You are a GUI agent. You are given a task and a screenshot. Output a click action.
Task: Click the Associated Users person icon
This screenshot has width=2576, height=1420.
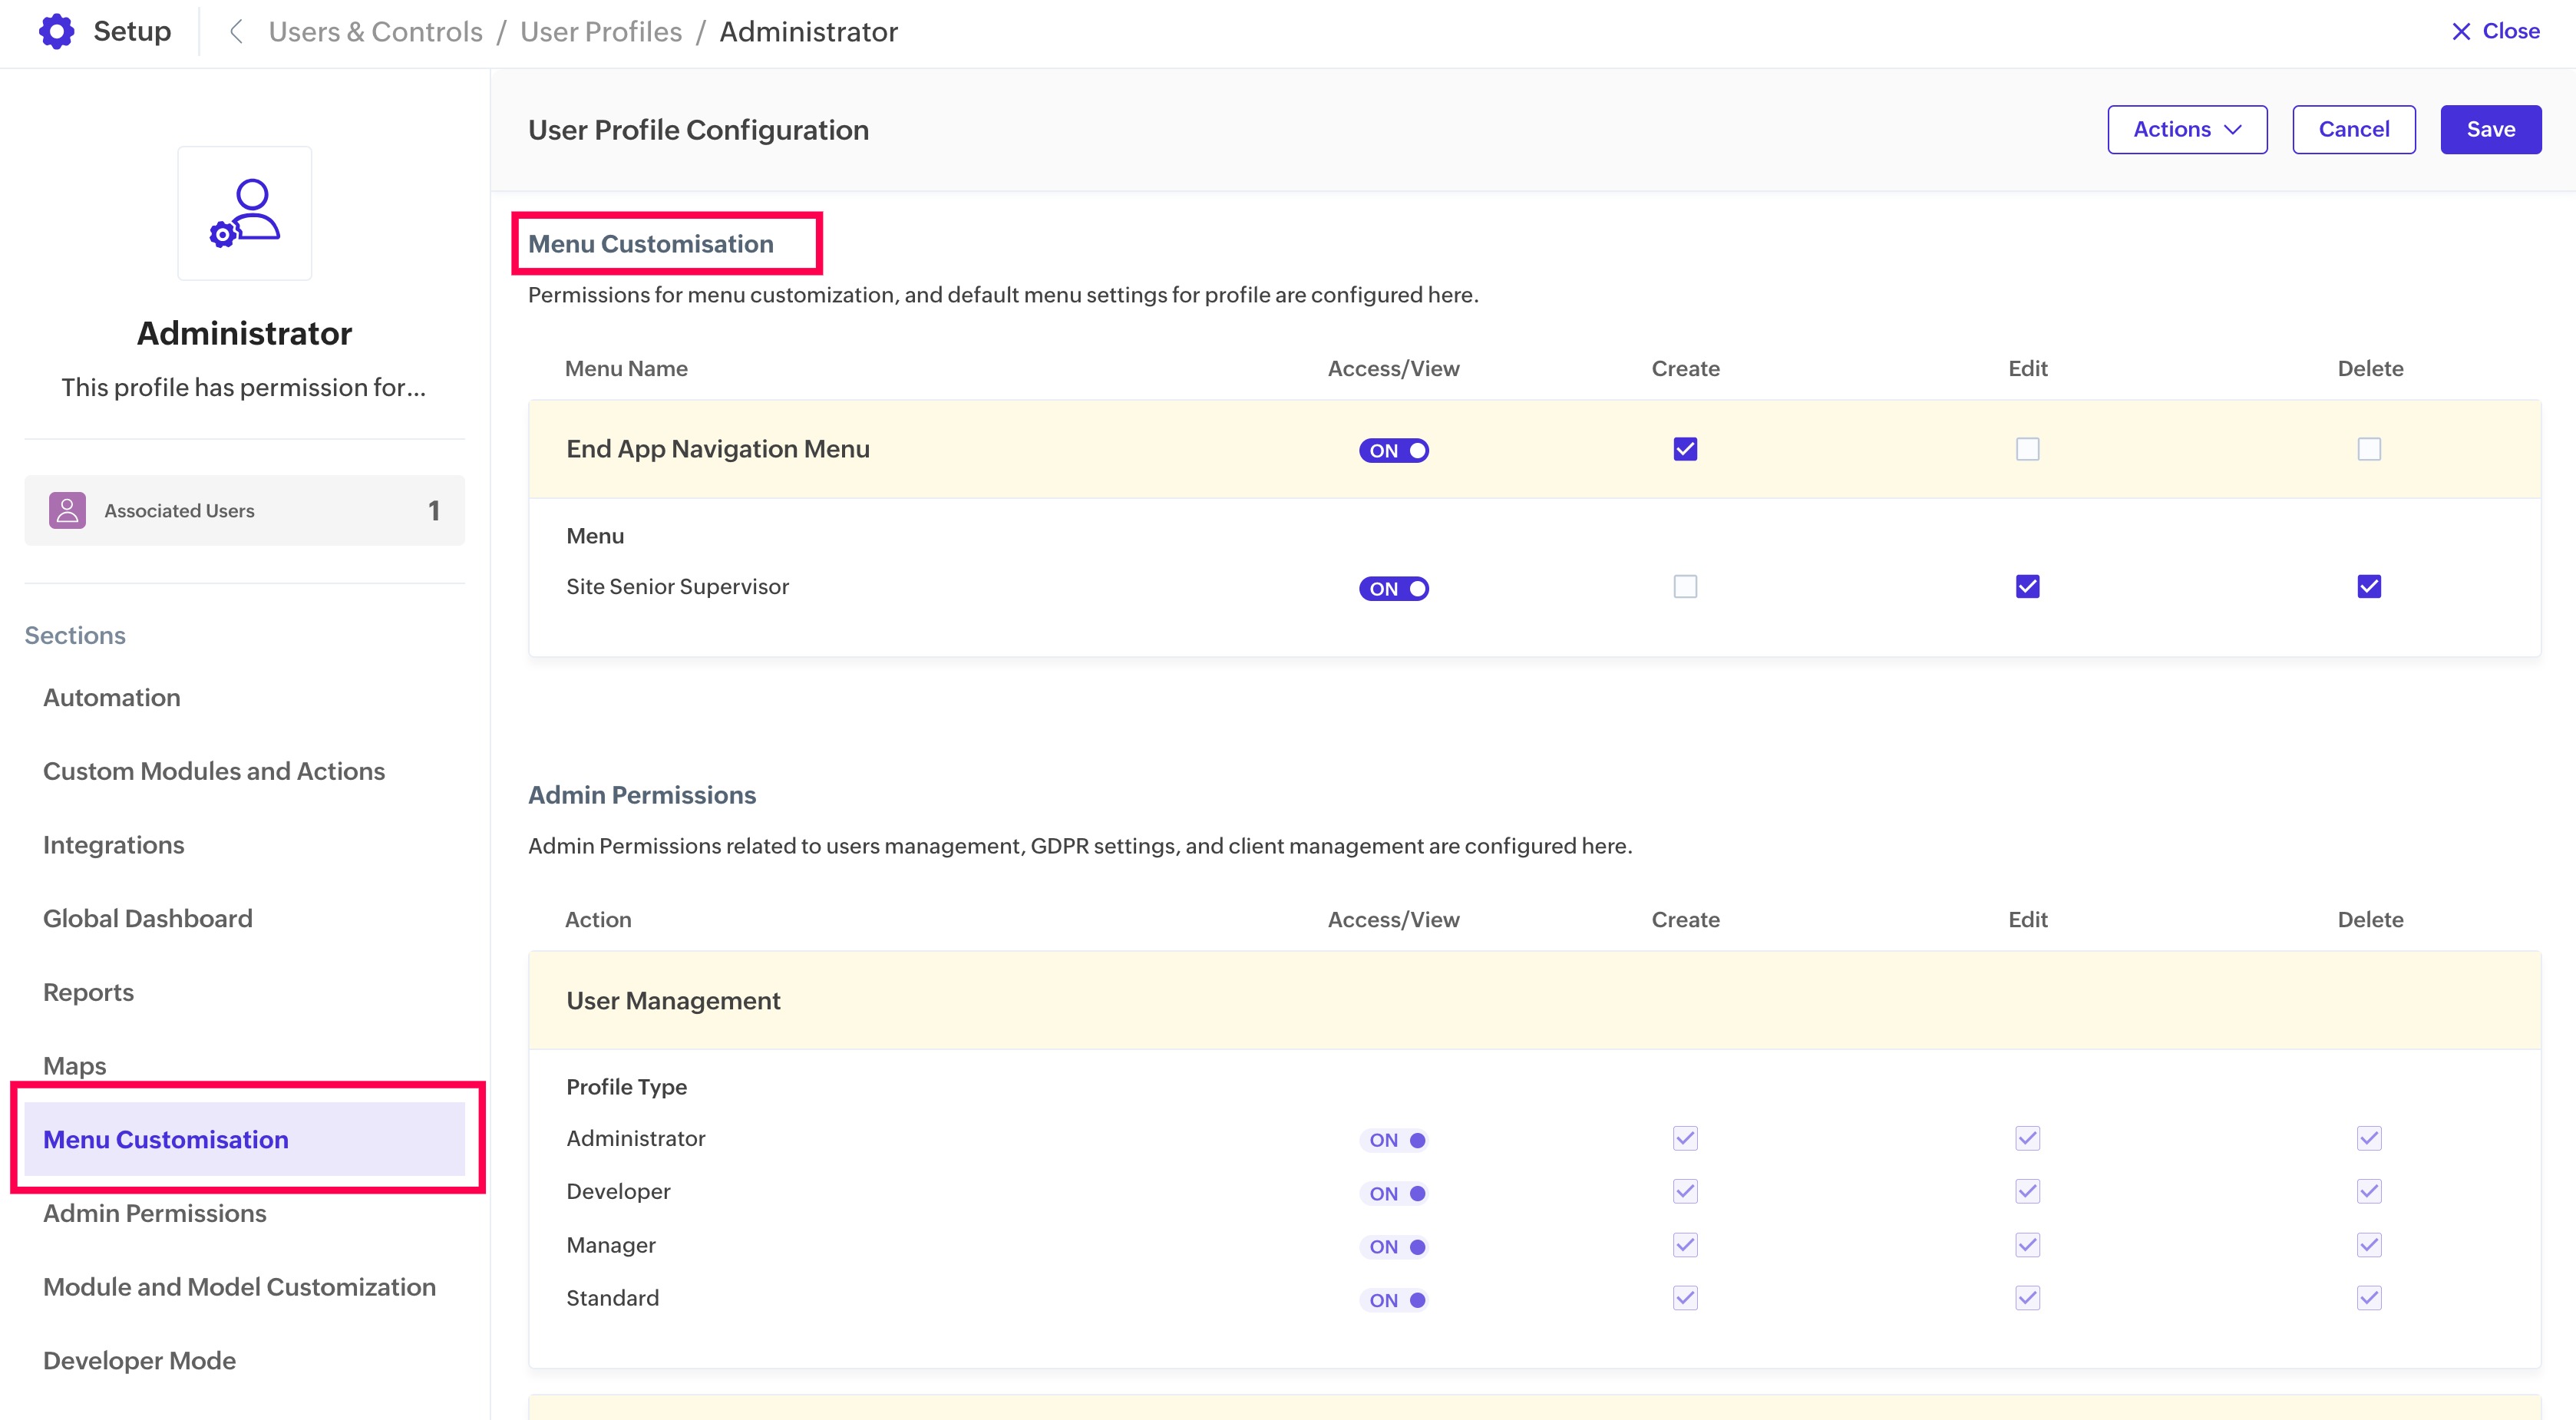point(67,510)
